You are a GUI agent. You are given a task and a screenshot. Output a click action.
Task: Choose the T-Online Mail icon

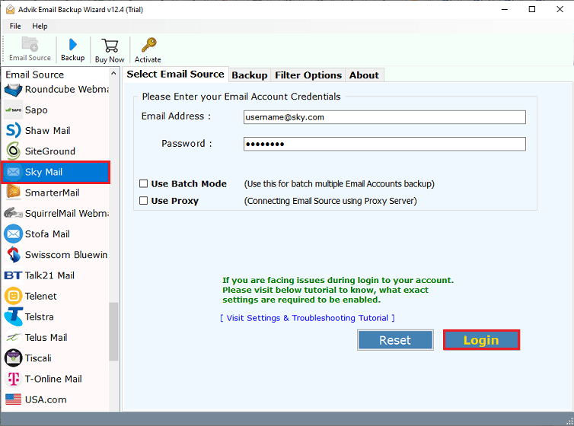point(14,379)
